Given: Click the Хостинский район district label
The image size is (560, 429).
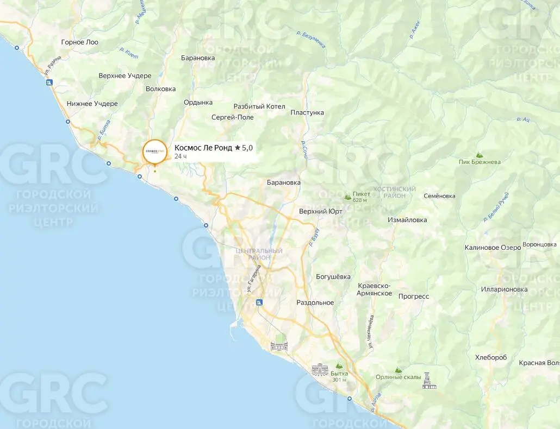Looking at the screenshot, I should point(394,192).
